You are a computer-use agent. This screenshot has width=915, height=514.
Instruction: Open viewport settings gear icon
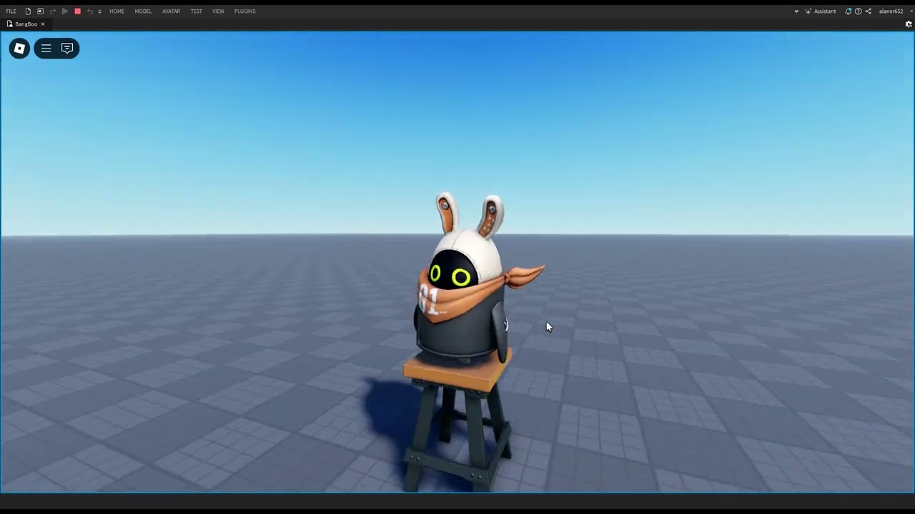tap(909, 24)
